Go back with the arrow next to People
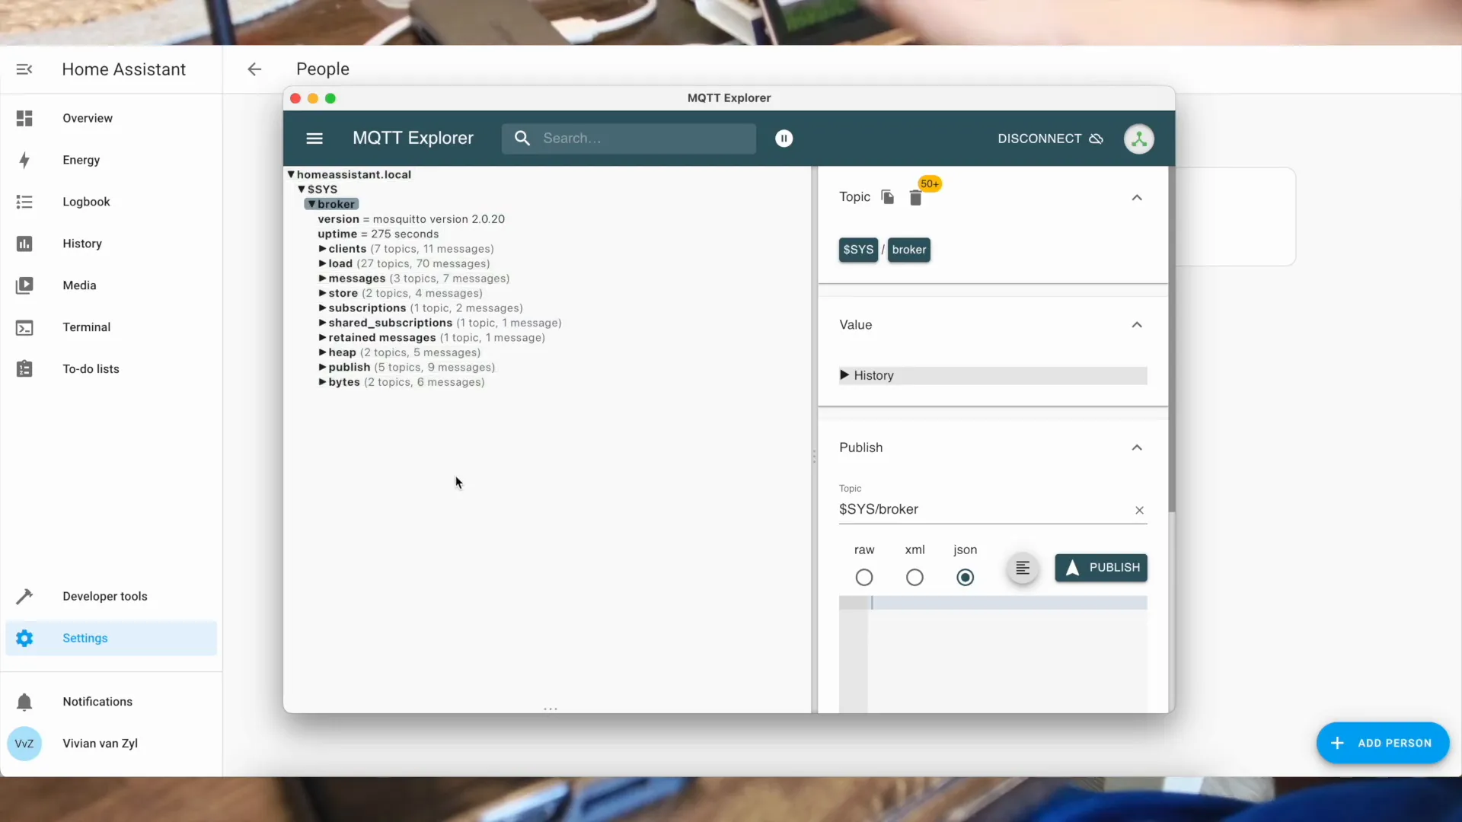 click(254, 69)
